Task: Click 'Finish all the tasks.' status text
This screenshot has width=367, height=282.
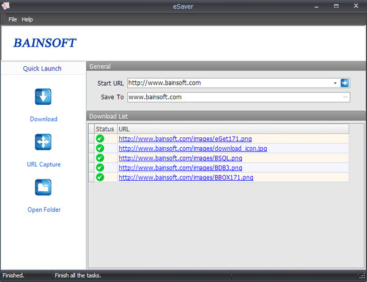Action: (x=78, y=275)
